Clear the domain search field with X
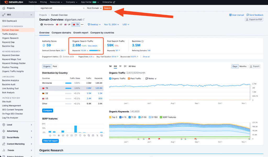The height and width of the screenshot is (157, 268). [84, 8]
